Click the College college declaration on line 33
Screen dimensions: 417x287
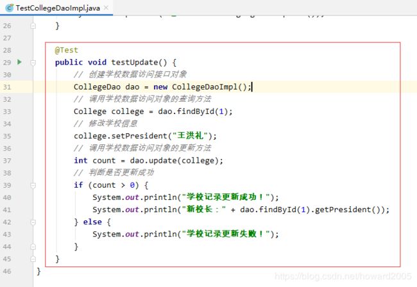coord(108,111)
